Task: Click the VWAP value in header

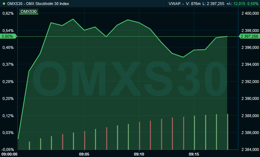Action: (x=176, y=4)
